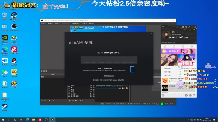Click the YY search magnifier icon
218x122 pixels.
[194, 95]
